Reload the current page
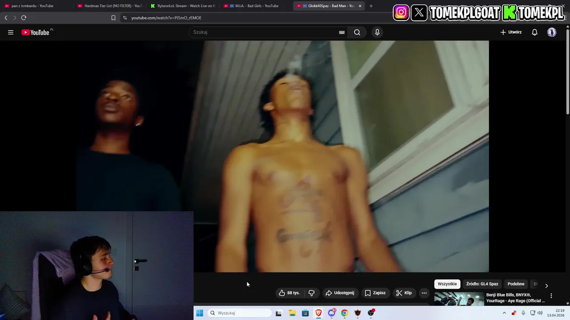Screen dimensions: 570x320 24,18
